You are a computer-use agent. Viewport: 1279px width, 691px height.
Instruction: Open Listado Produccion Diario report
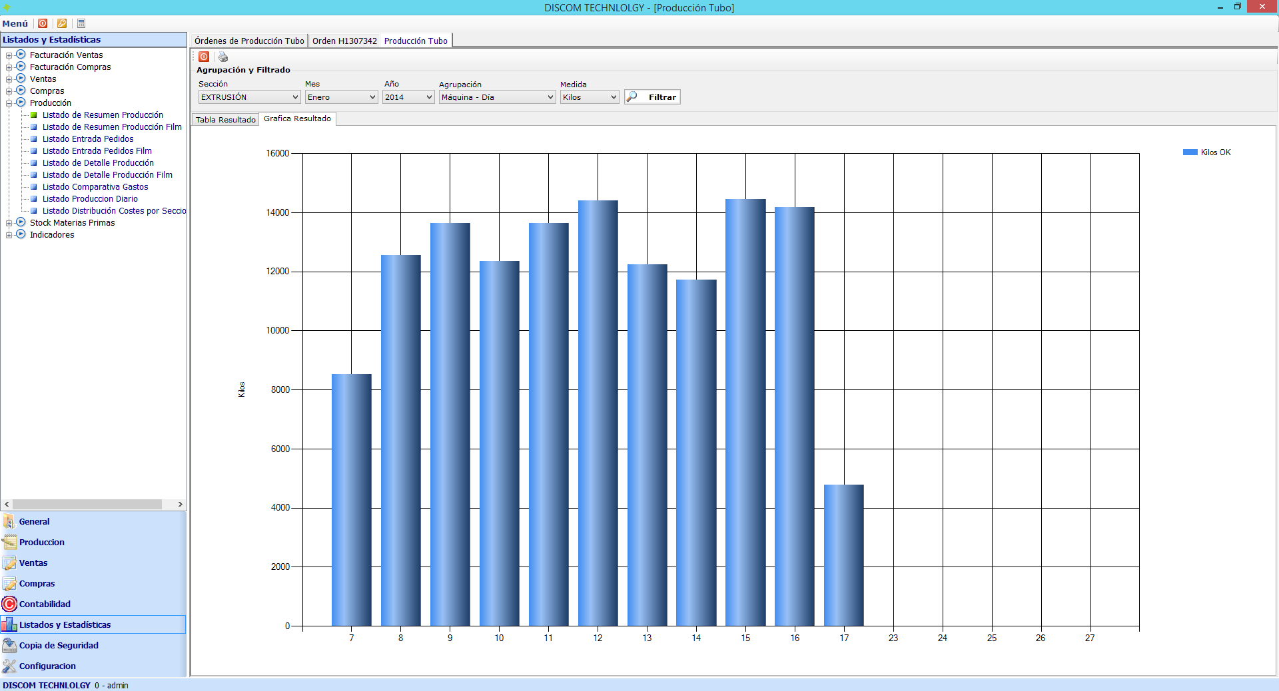(x=90, y=199)
